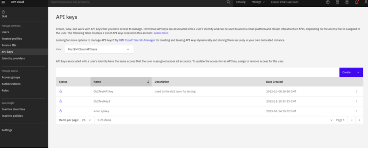Open the notifications bell
Viewport: 368px width, 148px height.
(356, 2)
